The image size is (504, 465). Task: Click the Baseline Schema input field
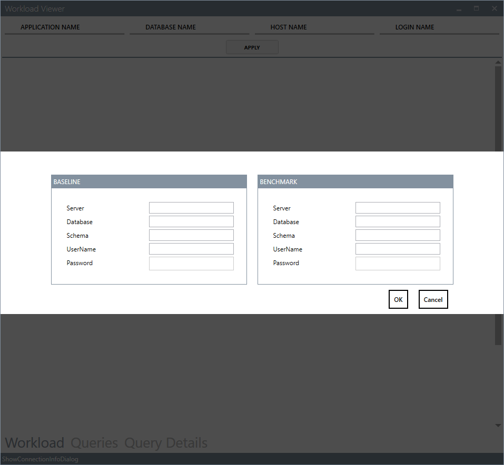[x=191, y=235]
